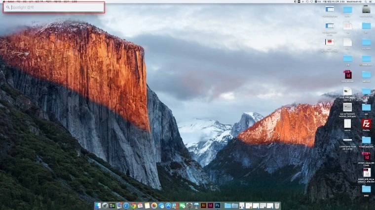The width and height of the screenshot is (375, 210).
Task: Click the Wi-Fi status icon in menu bar
Action: click(312, 1)
